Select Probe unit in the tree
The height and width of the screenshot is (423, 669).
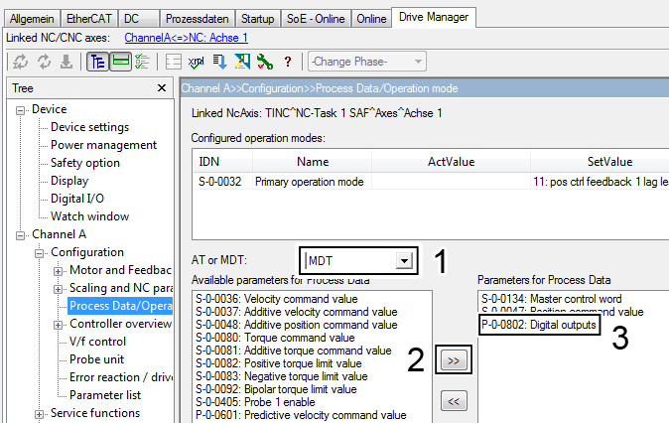click(x=97, y=359)
